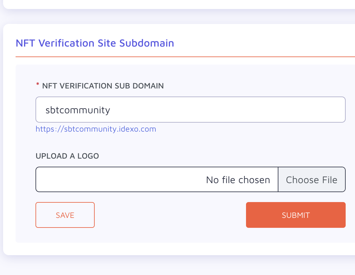Click the orange divider line under heading
This screenshot has height=275, width=355.
click(x=185, y=57)
